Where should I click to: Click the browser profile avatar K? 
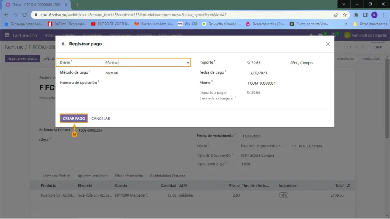point(374,15)
